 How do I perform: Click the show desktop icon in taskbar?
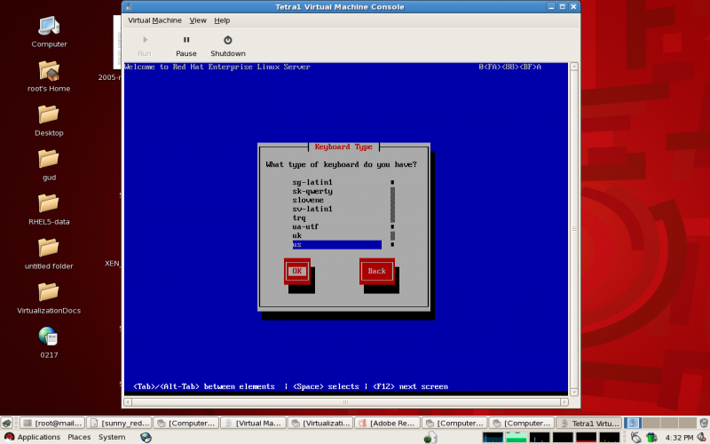7,423
